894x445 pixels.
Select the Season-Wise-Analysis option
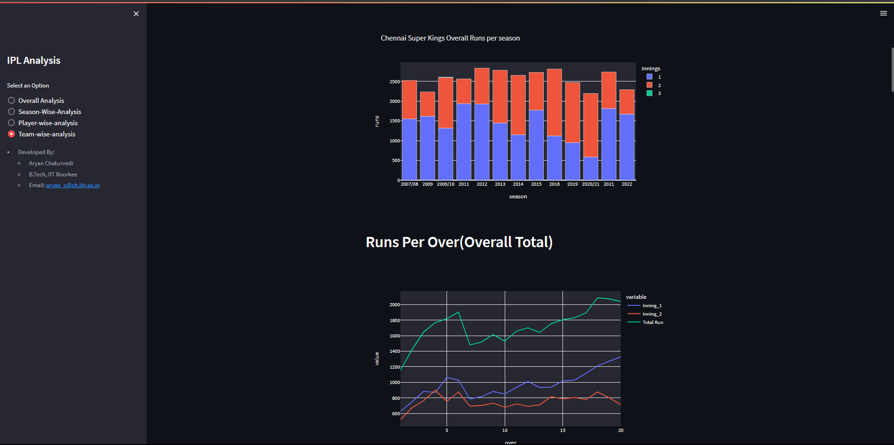(x=11, y=111)
